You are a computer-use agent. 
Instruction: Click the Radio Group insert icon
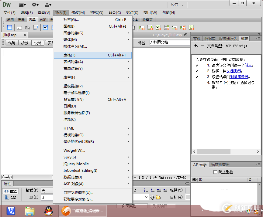69,28
